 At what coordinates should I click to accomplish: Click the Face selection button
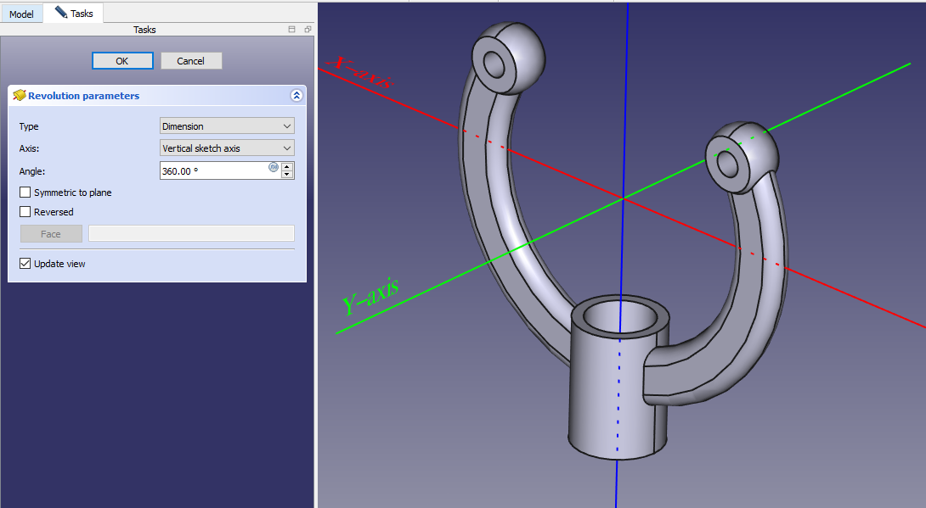(51, 234)
